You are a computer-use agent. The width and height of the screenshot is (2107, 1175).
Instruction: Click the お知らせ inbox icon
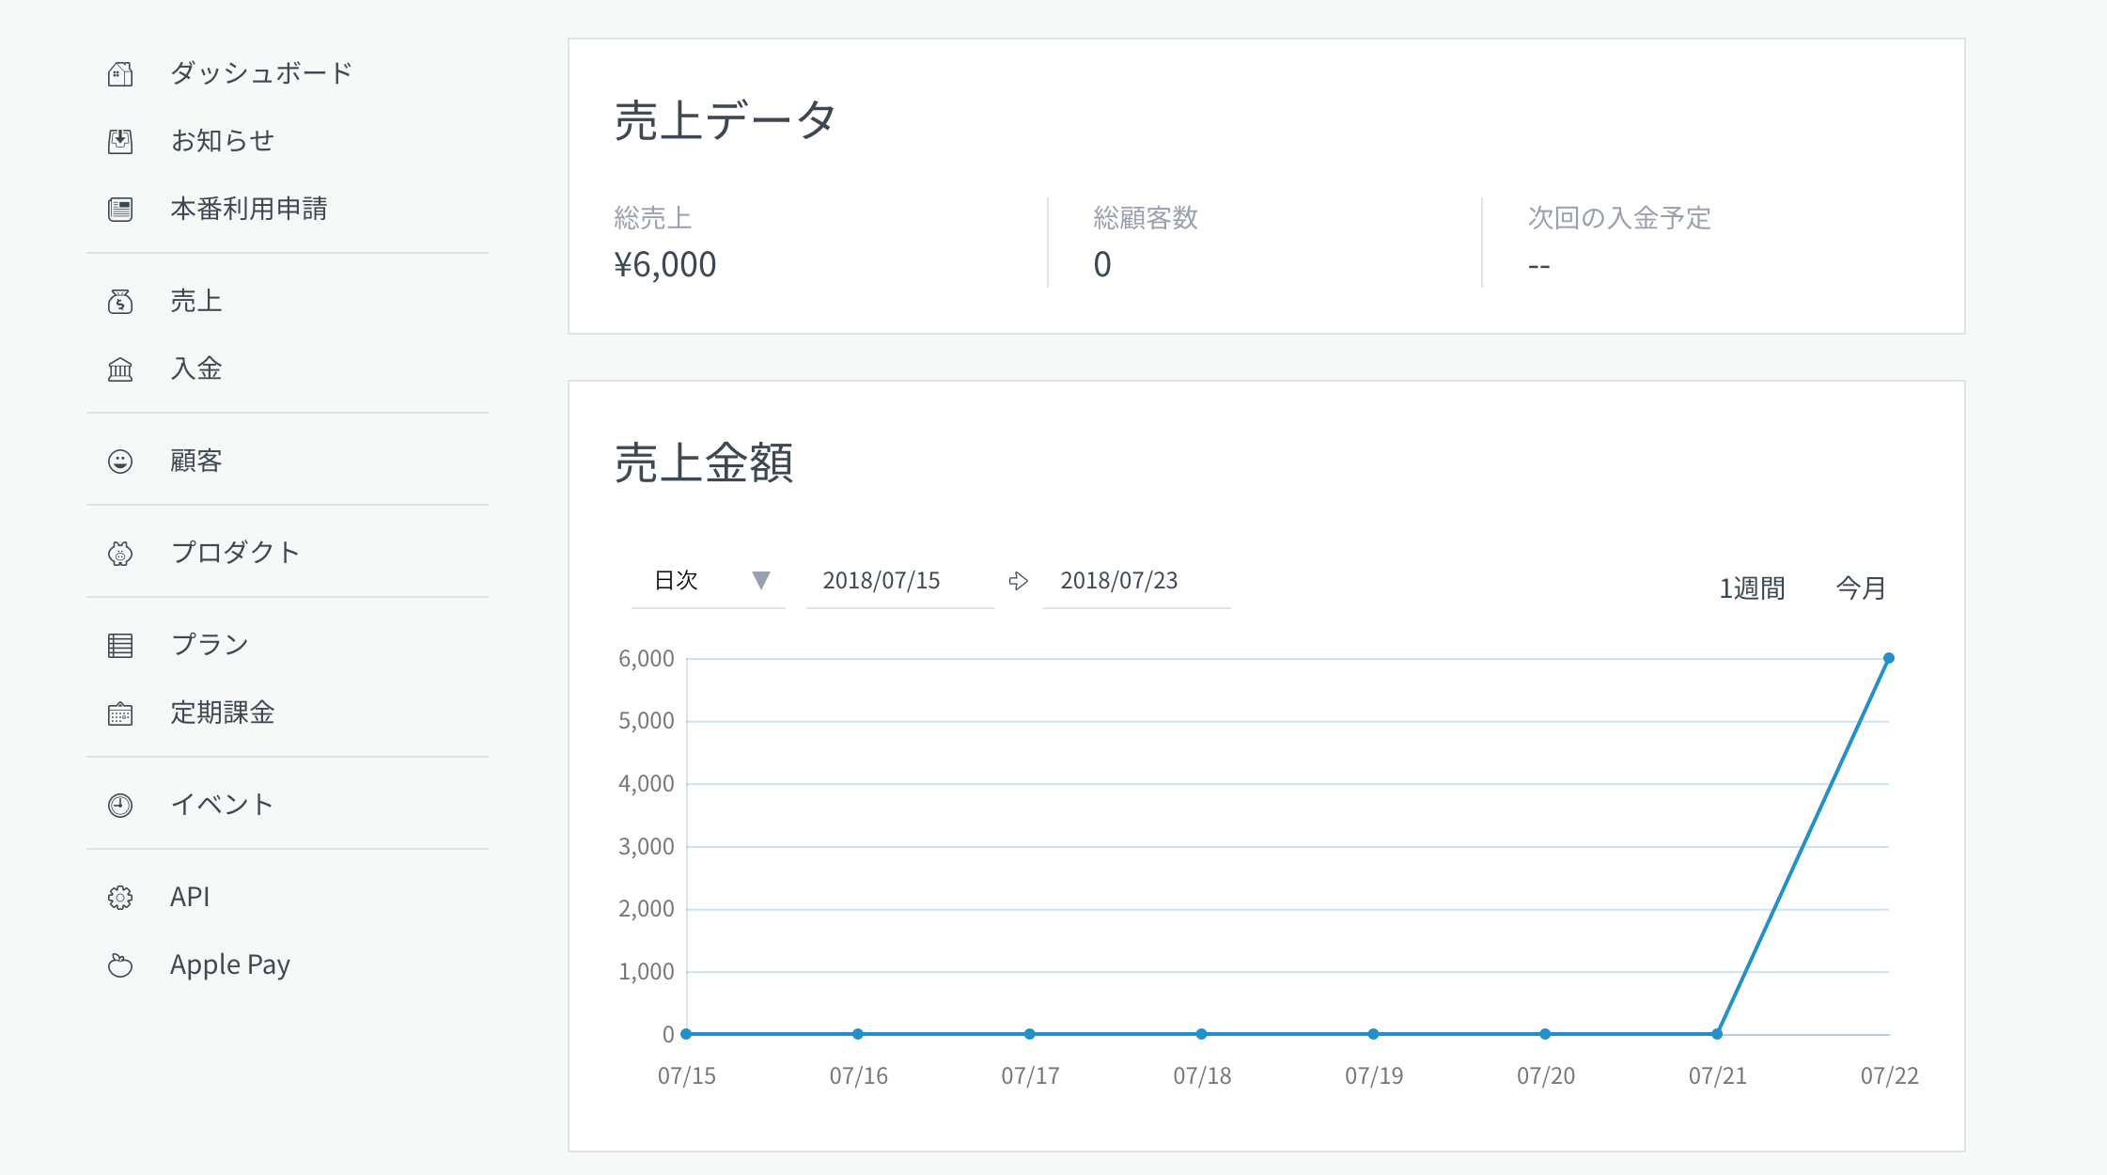[120, 141]
